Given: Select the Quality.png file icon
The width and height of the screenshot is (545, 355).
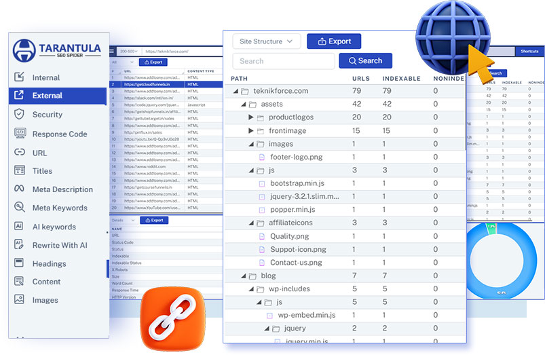Looking at the screenshot, I should [262, 236].
